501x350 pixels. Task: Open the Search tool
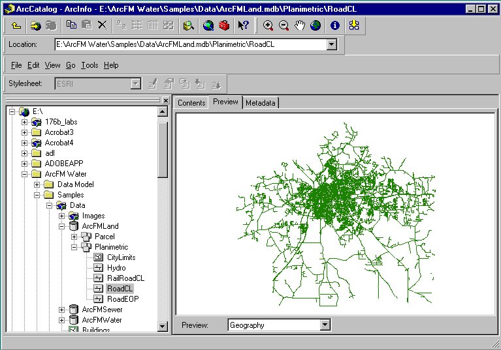click(x=189, y=25)
